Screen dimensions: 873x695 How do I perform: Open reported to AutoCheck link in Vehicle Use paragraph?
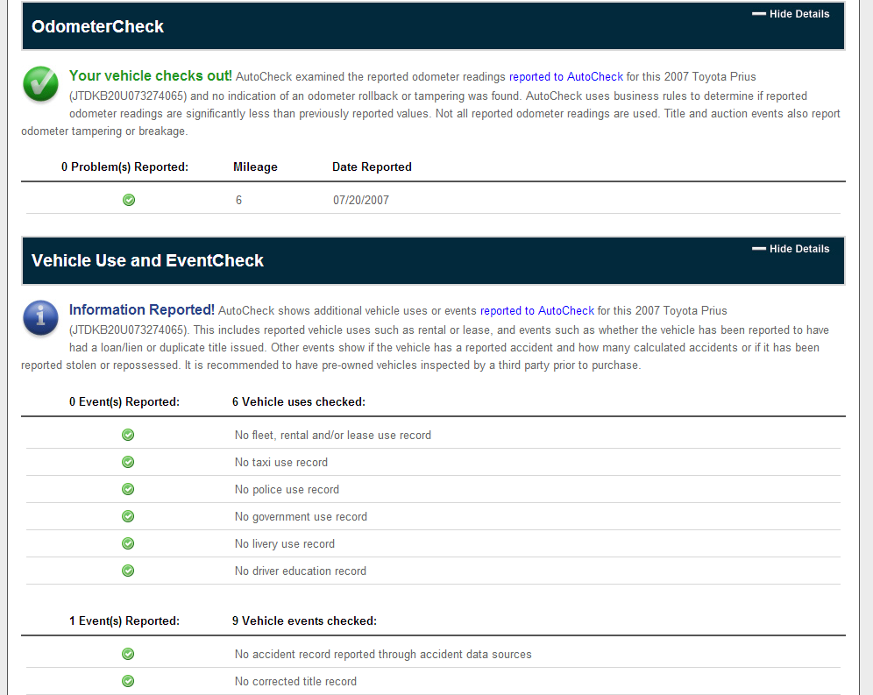point(537,311)
